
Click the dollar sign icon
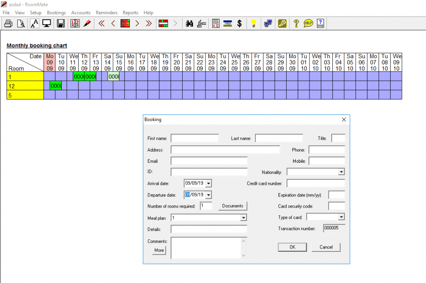[x=239, y=24]
